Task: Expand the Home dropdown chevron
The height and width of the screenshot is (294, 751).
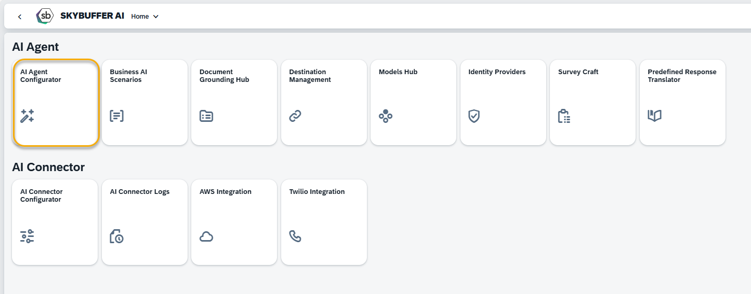Action: click(x=156, y=17)
